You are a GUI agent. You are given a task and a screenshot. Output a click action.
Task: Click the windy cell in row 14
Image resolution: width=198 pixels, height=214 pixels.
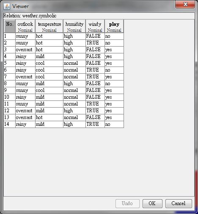pyautogui.click(x=95, y=124)
